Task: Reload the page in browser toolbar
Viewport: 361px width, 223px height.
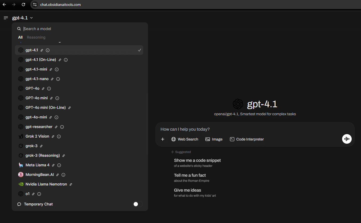Action: [x=23, y=5]
